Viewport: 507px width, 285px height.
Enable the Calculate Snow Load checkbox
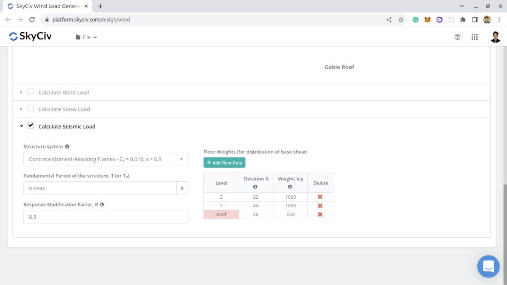[x=31, y=109]
